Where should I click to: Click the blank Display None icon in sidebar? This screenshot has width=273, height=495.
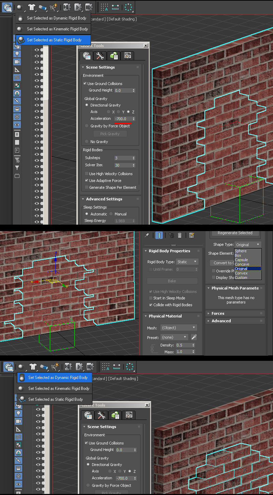coord(17,142)
